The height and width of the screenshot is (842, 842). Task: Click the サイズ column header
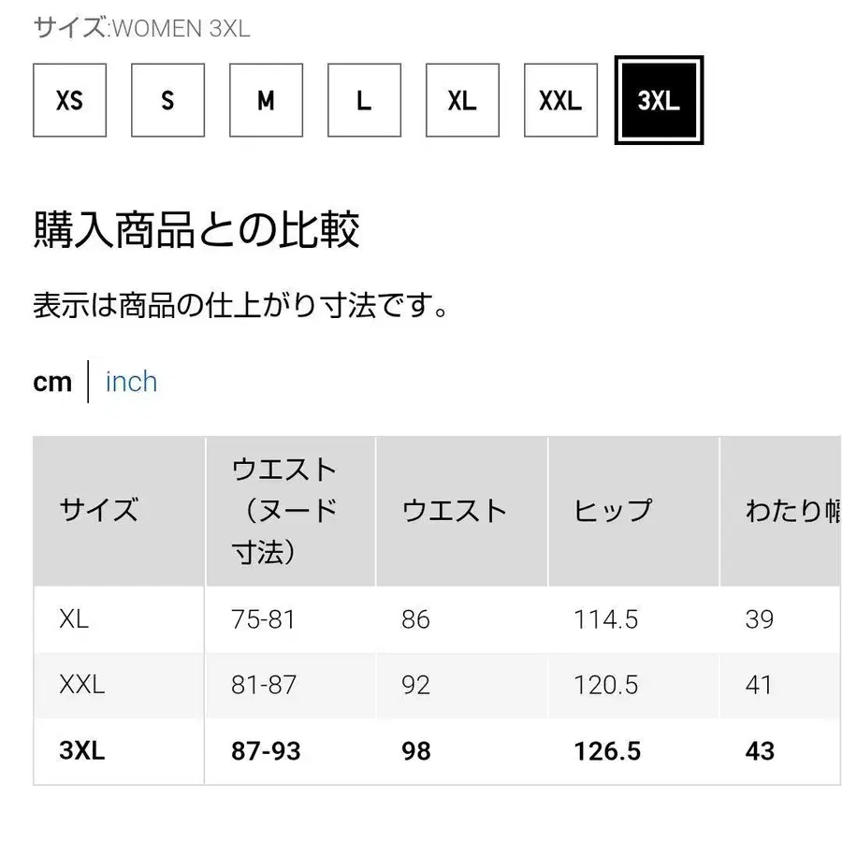[99, 511]
